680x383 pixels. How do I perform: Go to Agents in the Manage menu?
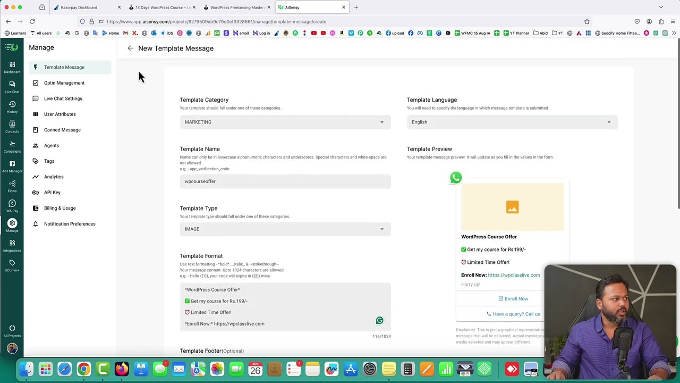pyautogui.click(x=70, y=145)
